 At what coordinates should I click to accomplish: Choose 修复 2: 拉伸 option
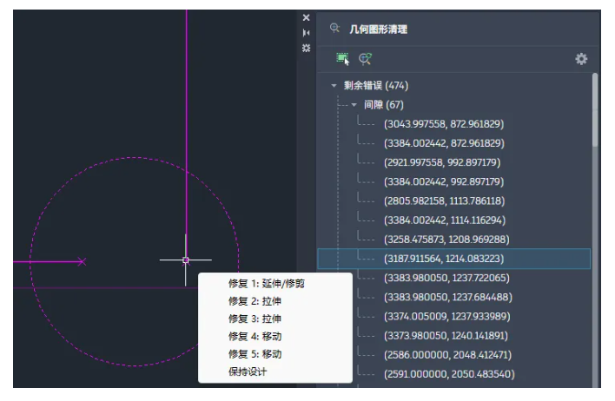[255, 301]
